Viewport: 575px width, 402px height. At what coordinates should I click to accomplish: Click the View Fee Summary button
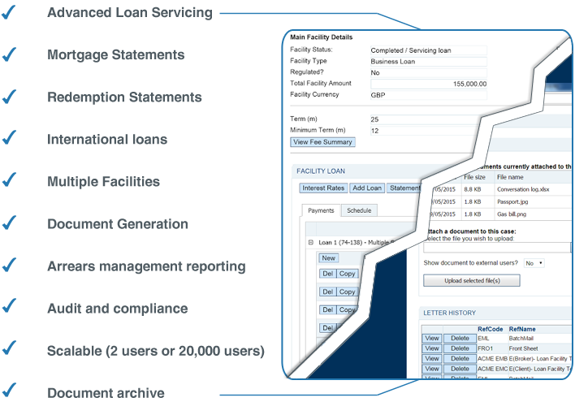322,142
